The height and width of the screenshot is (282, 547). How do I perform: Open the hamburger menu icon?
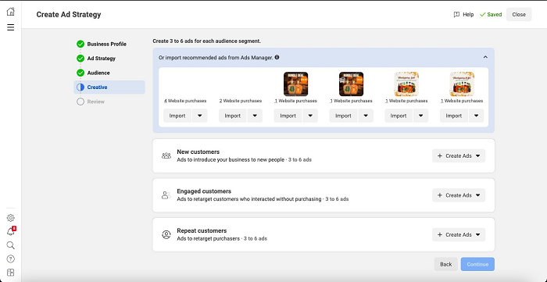[10, 27]
